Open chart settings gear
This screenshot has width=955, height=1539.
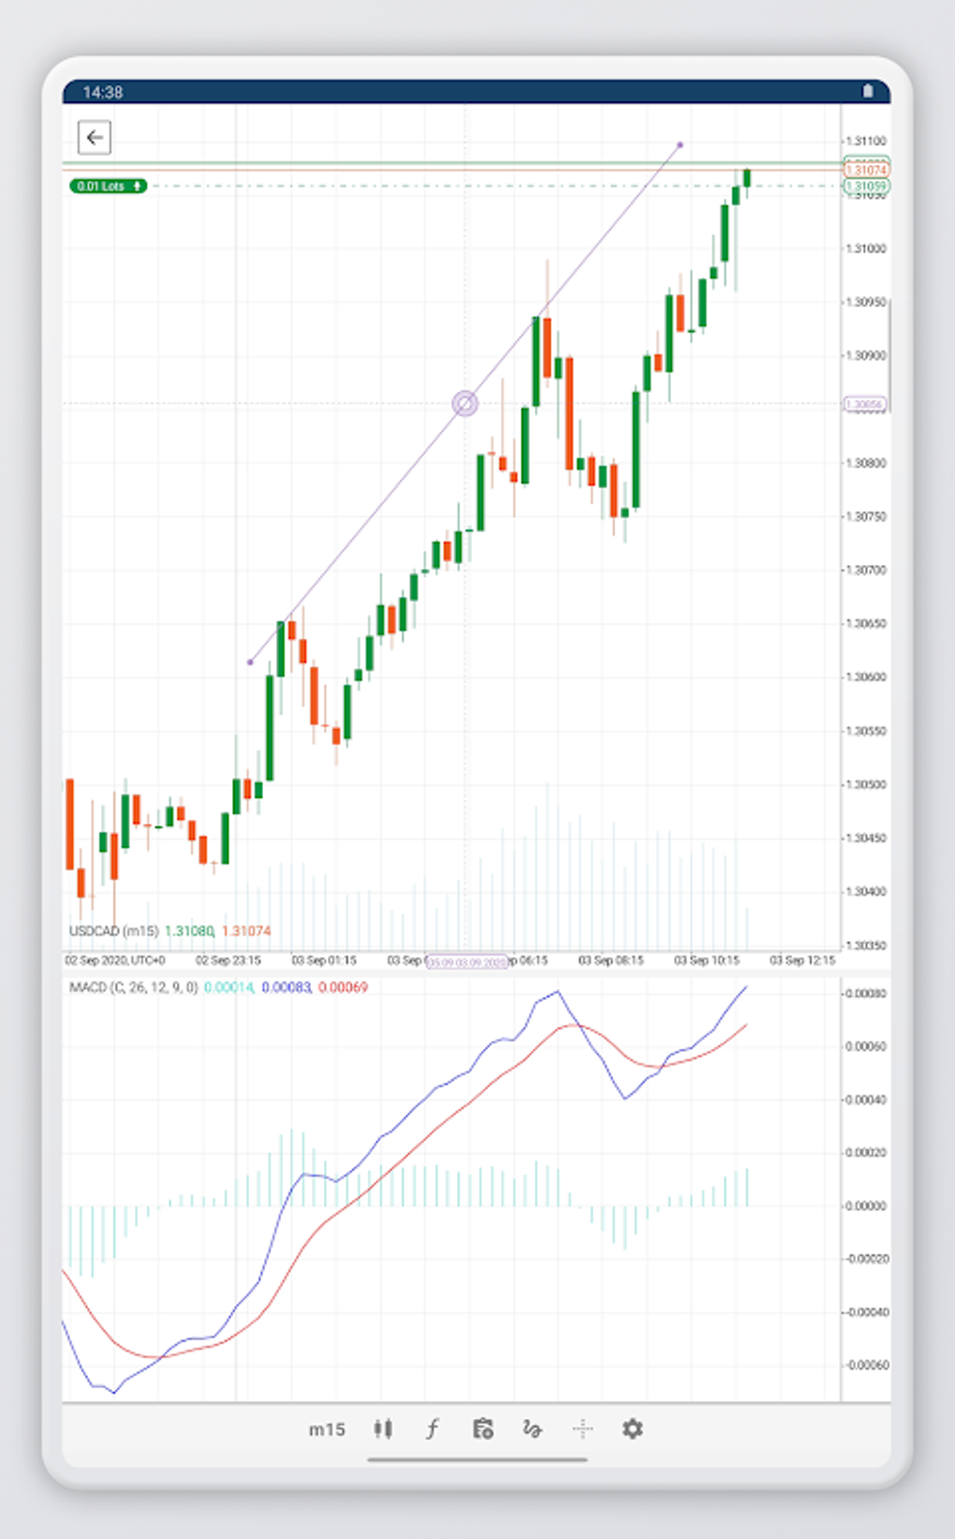click(633, 1428)
